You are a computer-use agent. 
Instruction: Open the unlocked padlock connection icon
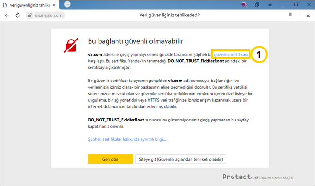pos(30,15)
